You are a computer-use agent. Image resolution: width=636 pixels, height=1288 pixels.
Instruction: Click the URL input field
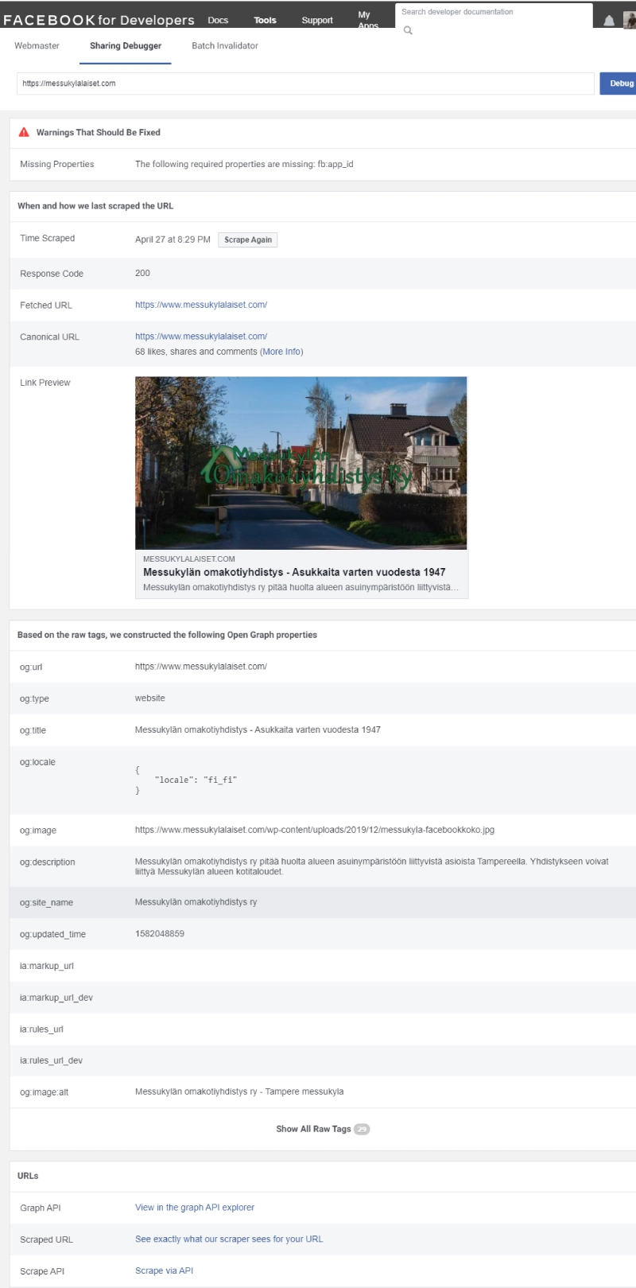tap(305, 84)
